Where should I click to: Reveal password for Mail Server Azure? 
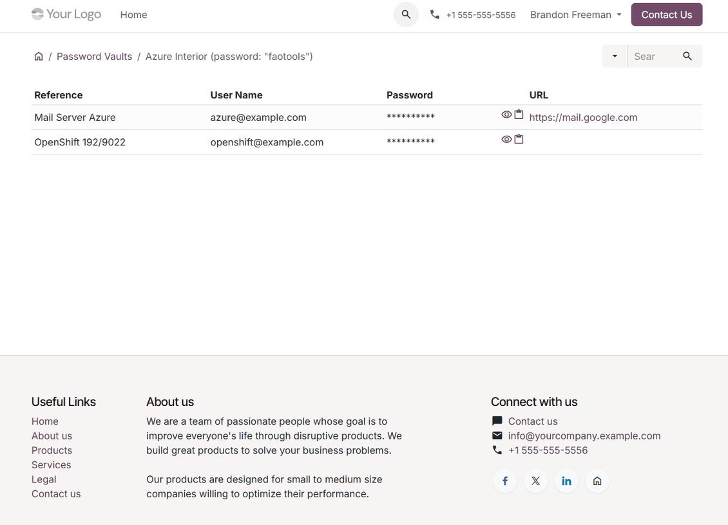tap(506, 115)
